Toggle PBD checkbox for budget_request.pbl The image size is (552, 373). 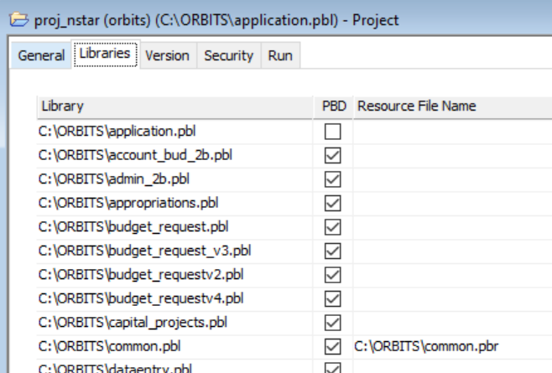tap(333, 227)
